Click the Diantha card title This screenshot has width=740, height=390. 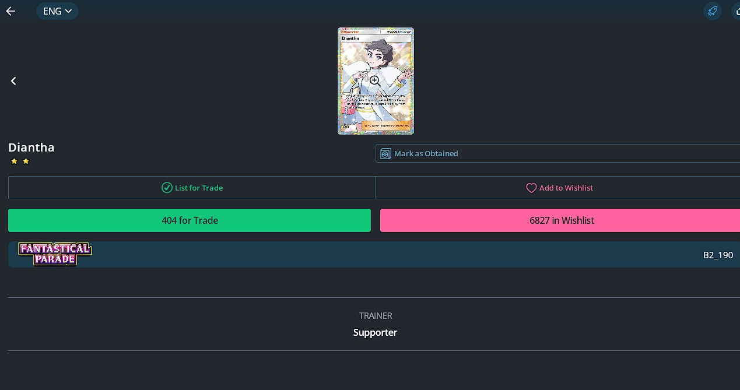[x=31, y=147]
